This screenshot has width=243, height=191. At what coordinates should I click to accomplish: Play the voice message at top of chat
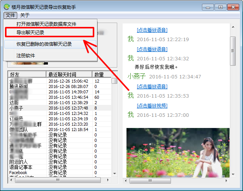(x=152, y=30)
